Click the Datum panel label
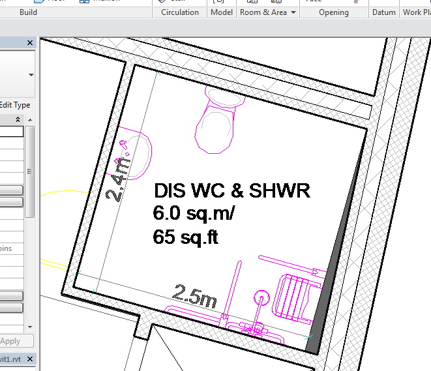Image resolution: width=431 pixels, height=371 pixels. [x=383, y=12]
